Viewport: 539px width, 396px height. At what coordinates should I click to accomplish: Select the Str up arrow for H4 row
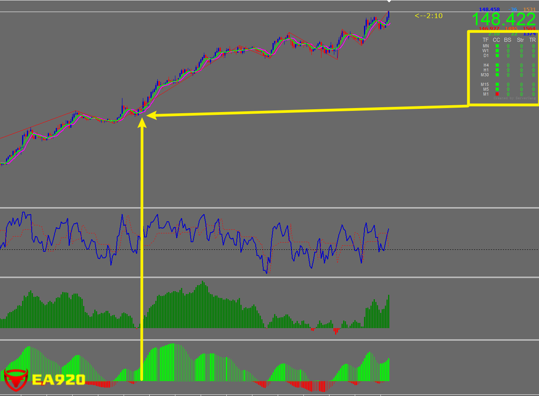click(x=521, y=65)
